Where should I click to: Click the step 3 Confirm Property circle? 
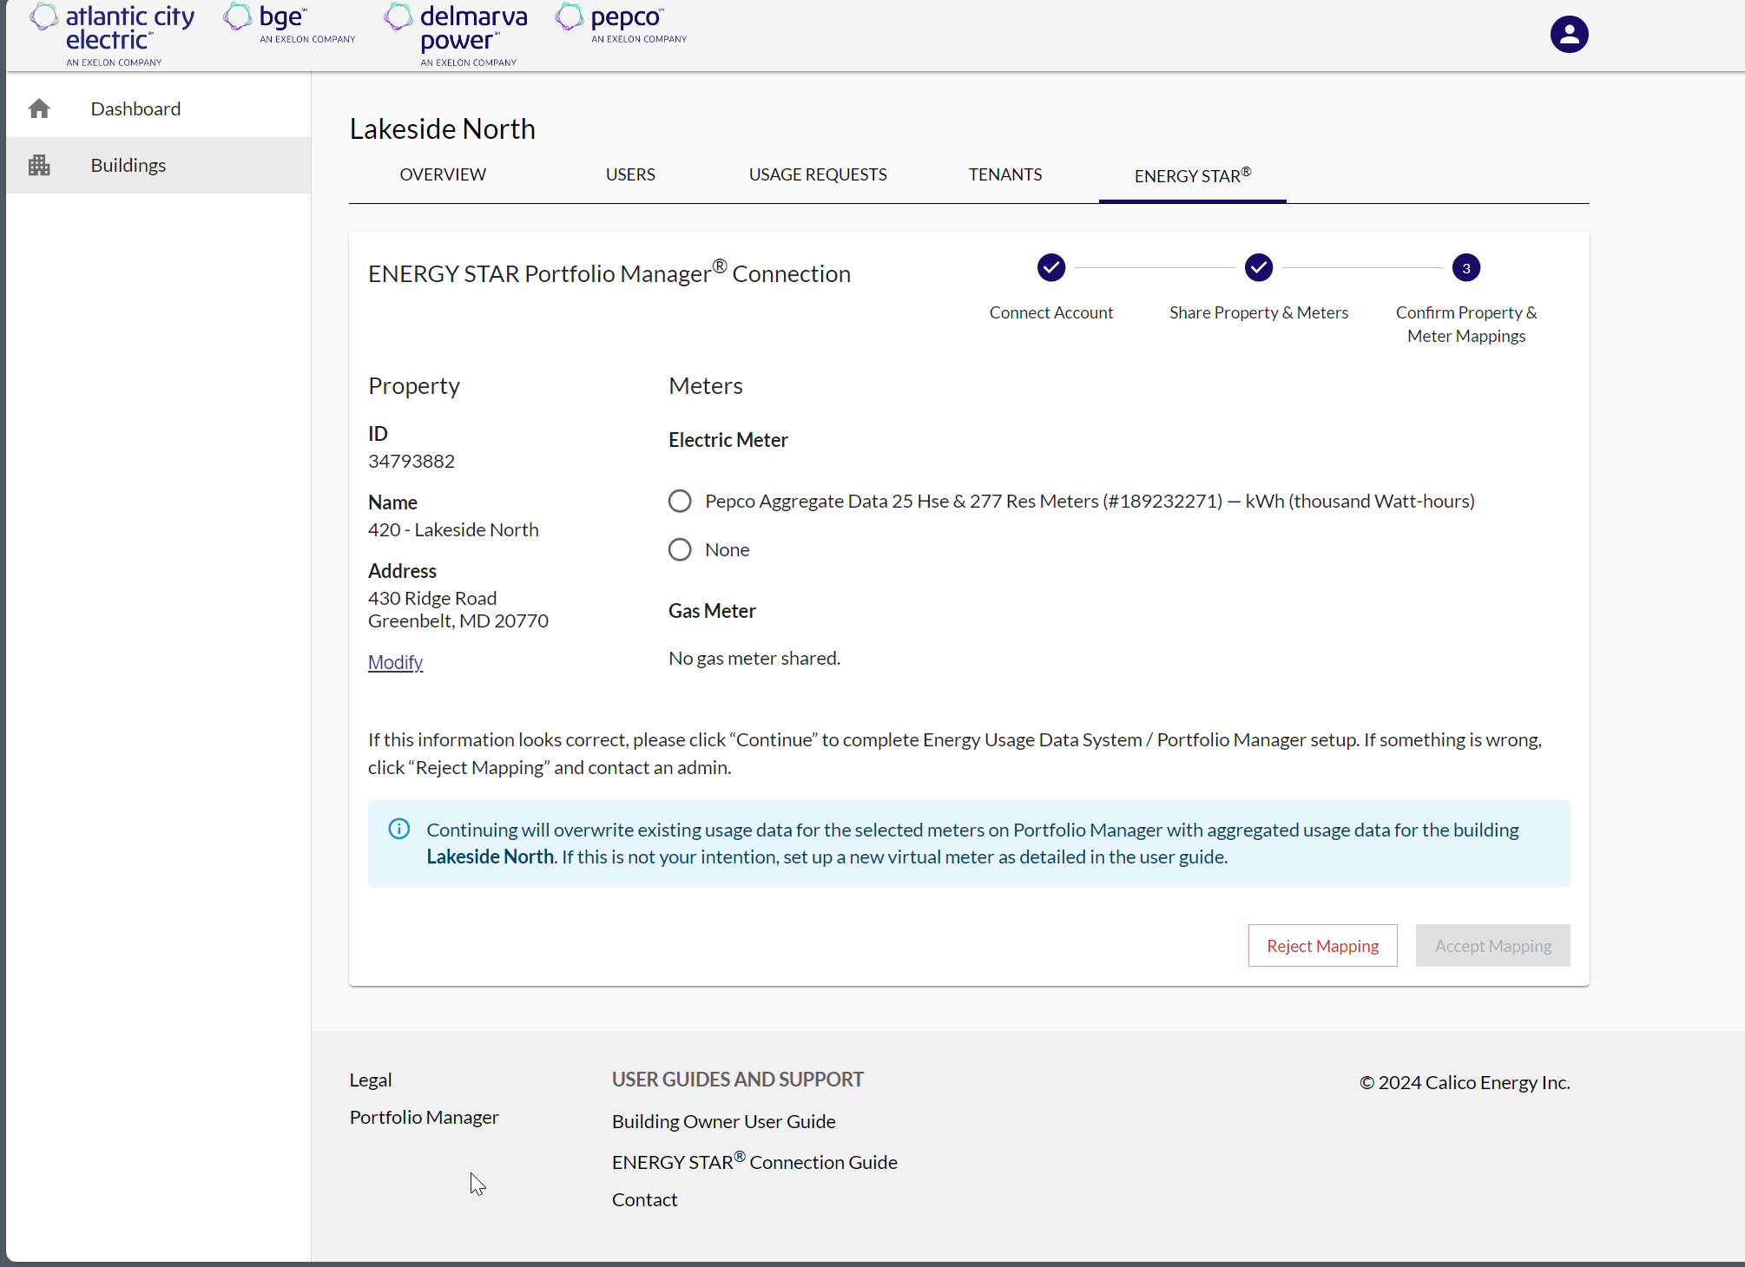click(1466, 268)
